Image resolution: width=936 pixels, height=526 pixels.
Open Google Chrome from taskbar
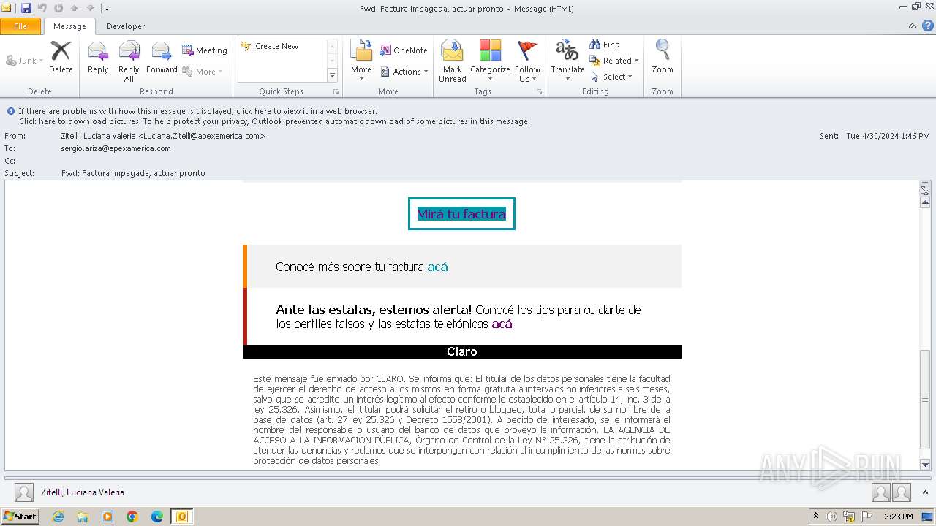(132, 517)
